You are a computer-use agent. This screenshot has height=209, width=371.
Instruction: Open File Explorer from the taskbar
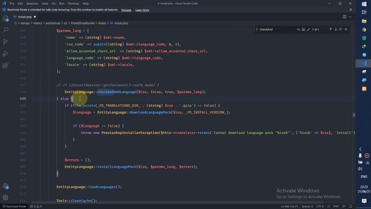(x=364, y=21)
